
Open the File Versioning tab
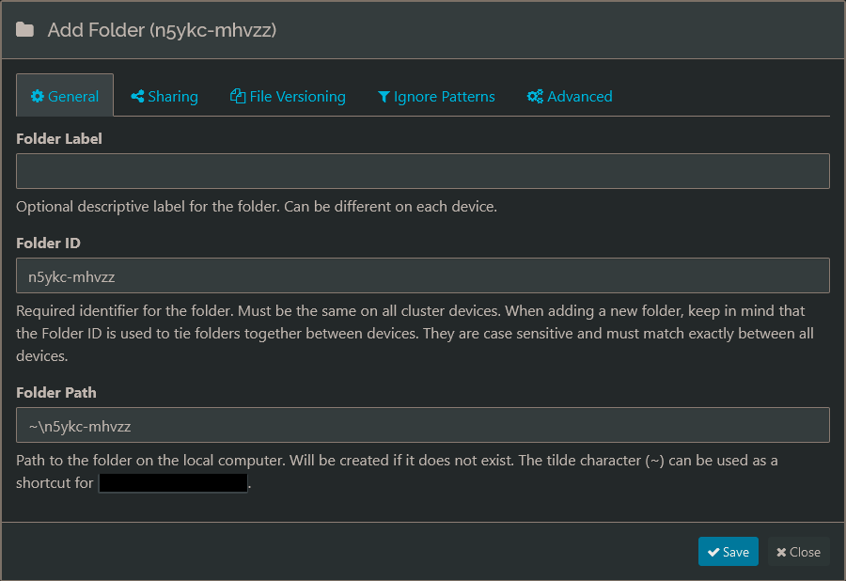(288, 96)
